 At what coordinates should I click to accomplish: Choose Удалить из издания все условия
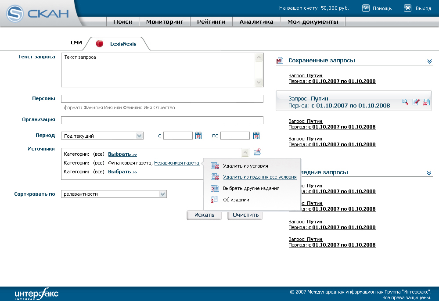click(x=260, y=177)
